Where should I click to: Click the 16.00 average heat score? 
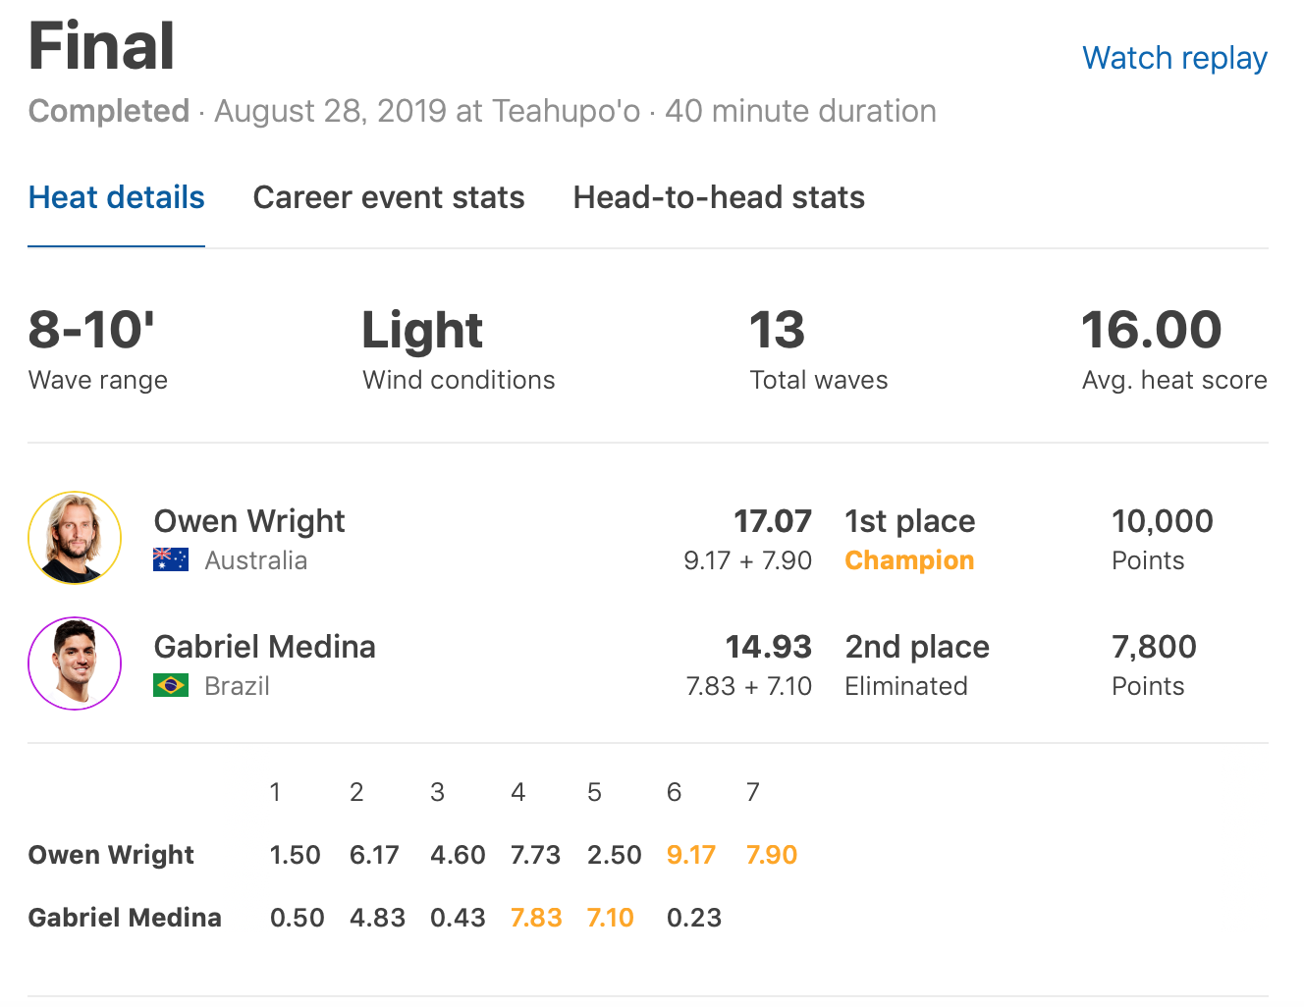click(1151, 330)
